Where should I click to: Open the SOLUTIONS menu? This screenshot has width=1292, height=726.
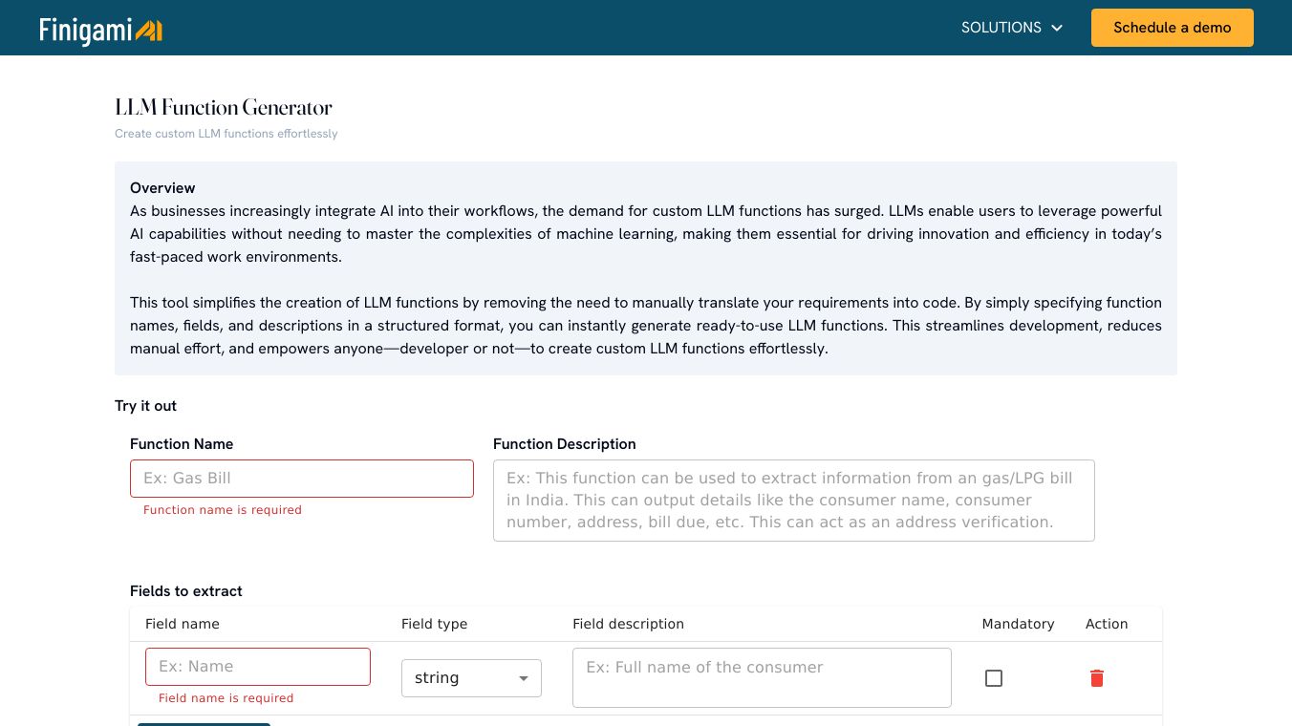(1001, 28)
